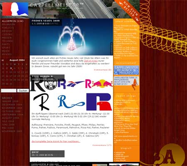Open the Musik category
This screenshot has width=187, height=166.
[x=6, y=51]
